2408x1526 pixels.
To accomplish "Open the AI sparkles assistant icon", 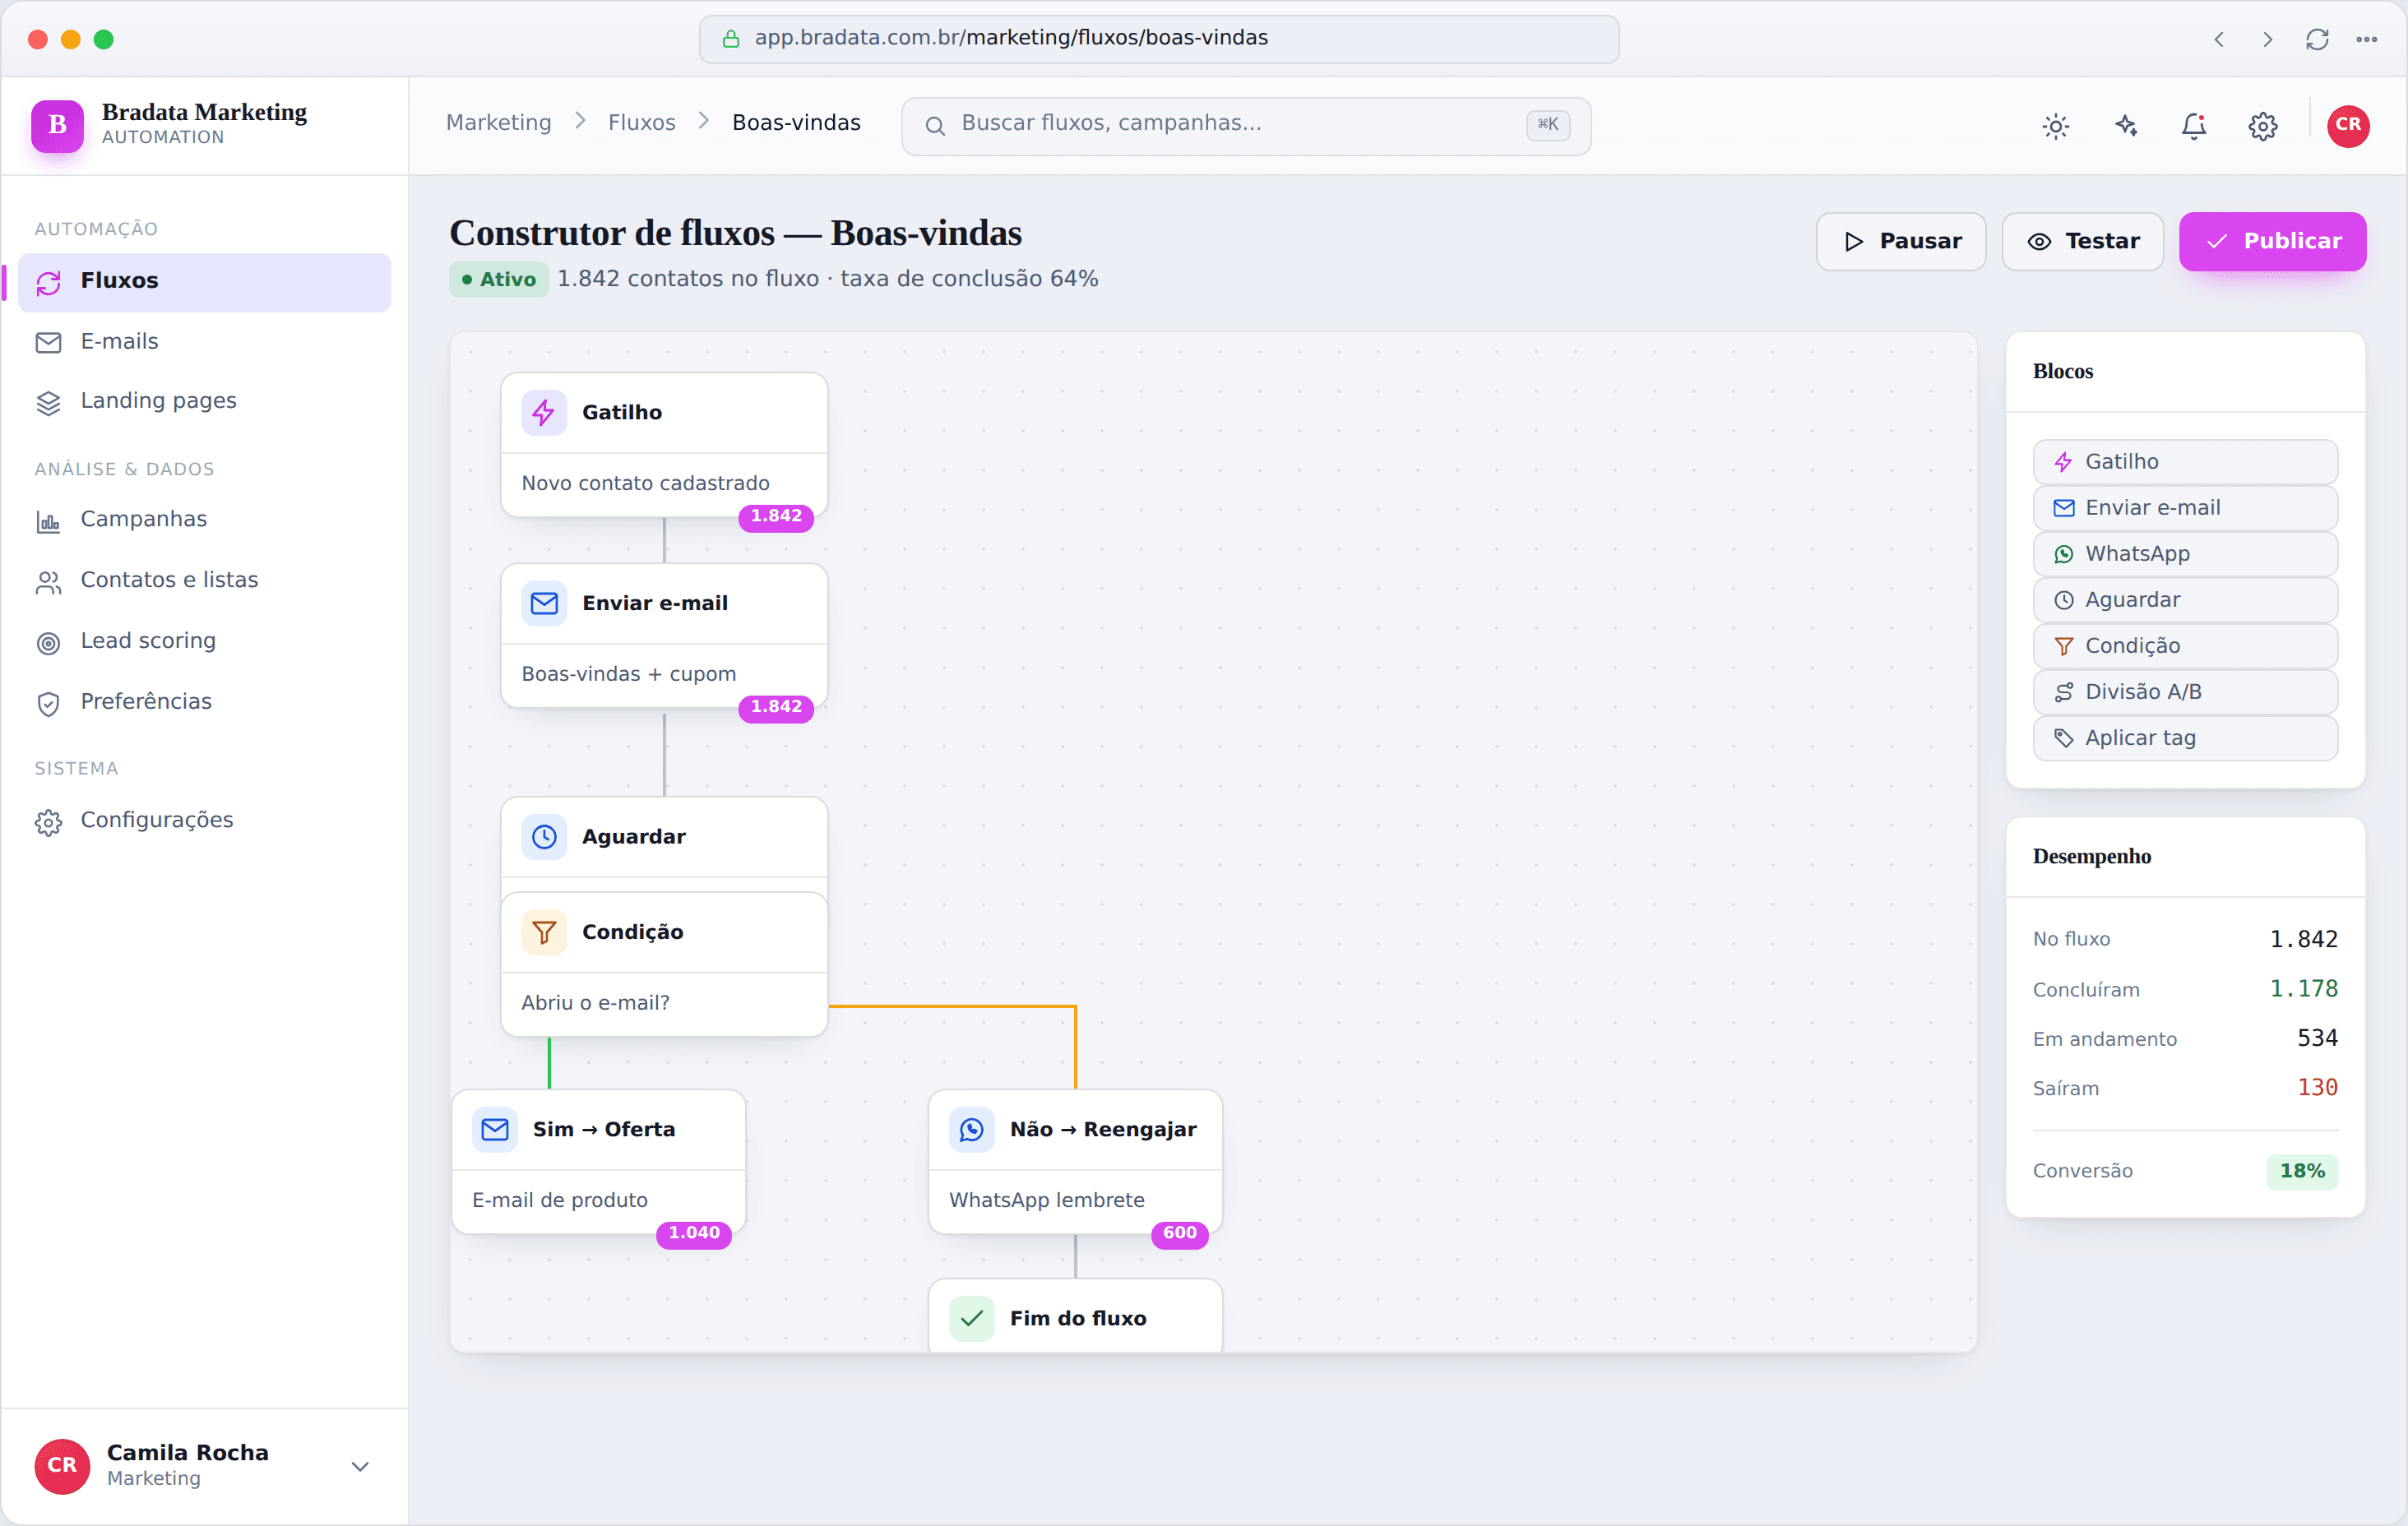I will [2125, 126].
